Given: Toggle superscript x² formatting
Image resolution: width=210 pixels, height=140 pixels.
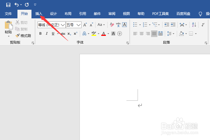Looking at the screenshot, I should 76,34.
